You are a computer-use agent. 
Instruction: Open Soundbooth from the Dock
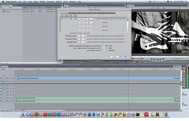(67, 114)
